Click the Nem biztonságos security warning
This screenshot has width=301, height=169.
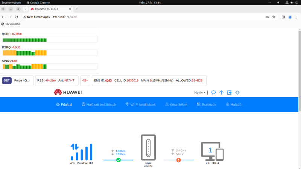click(36, 17)
